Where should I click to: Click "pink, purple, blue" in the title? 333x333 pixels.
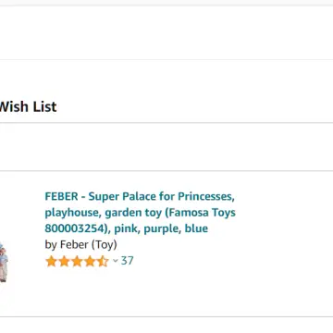click(x=161, y=228)
